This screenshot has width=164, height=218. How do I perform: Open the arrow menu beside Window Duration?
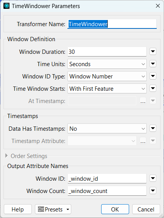(153, 52)
